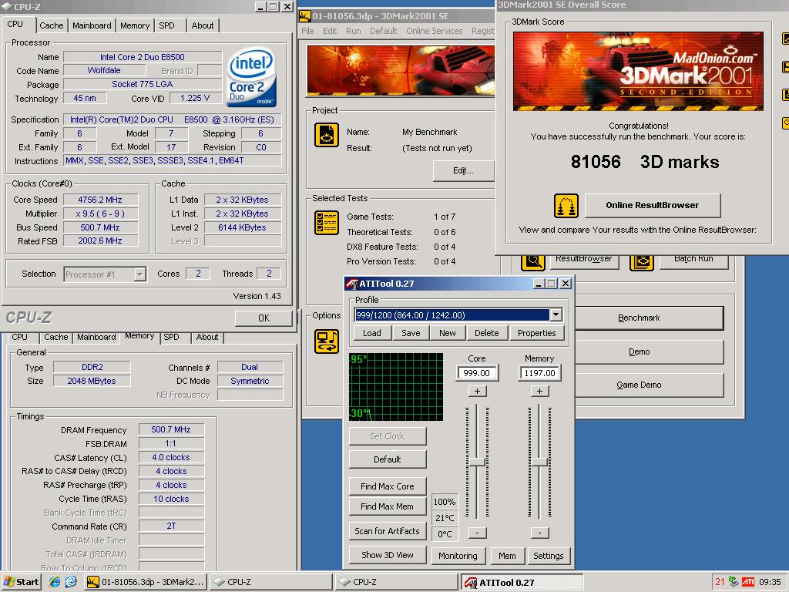Click Save profile button in ATITool
789x592 pixels.
411,333
